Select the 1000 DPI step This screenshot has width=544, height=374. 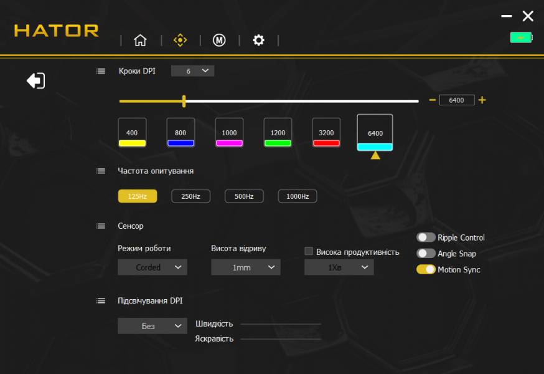229,132
